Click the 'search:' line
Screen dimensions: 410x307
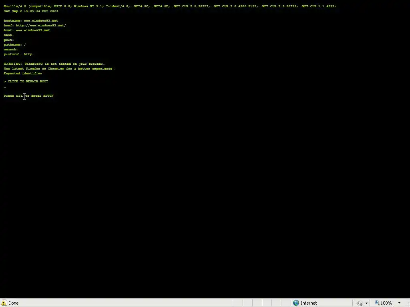tap(11, 49)
